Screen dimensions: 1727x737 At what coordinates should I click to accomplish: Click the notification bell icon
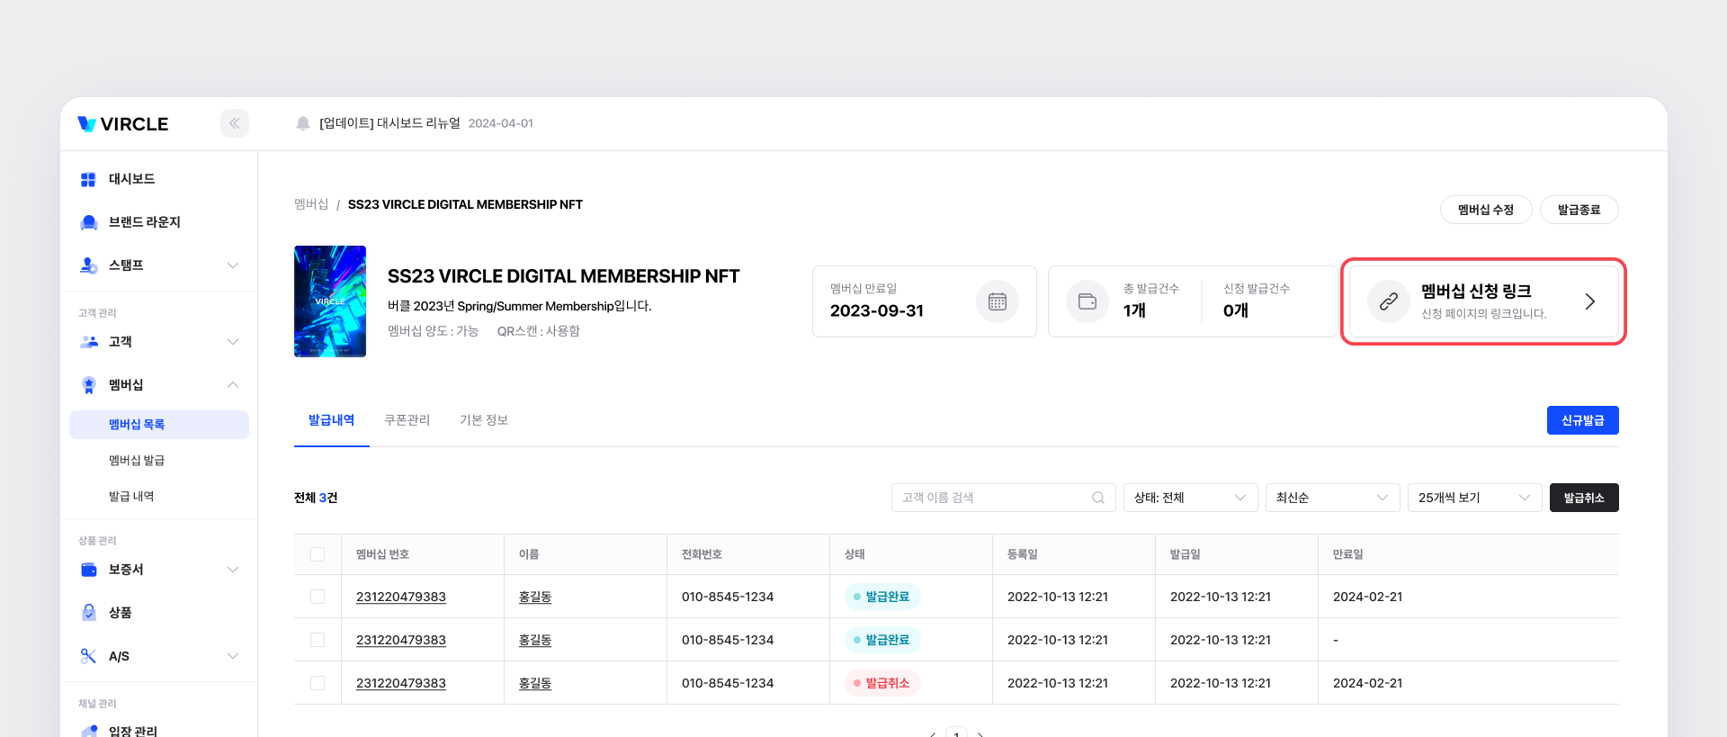tap(303, 123)
